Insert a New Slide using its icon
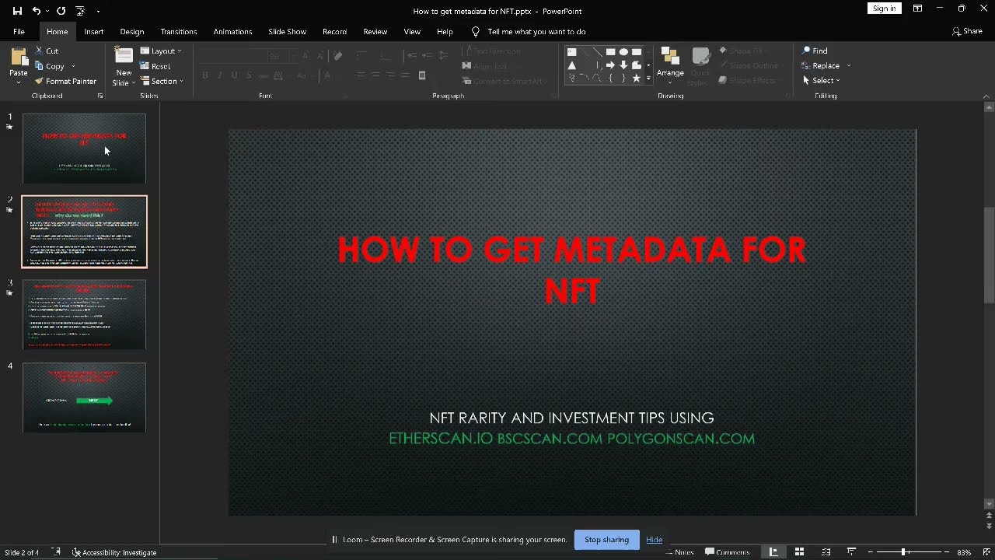 124,56
